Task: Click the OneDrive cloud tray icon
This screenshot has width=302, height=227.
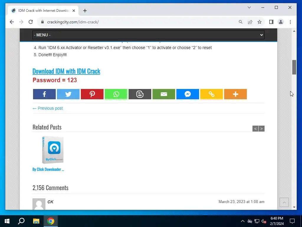Action: (x=250, y=221)
